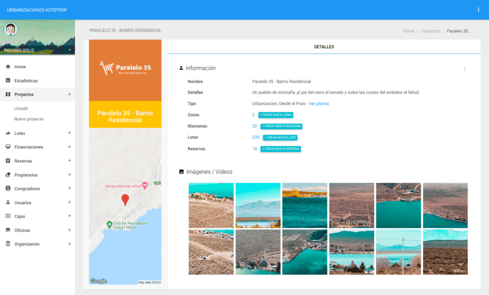The height and width of the screenshot is (295, 489).
Task: Open Nuevo proyecto under Proyectos
Action: pyautogui.click(x=28, y=119)
